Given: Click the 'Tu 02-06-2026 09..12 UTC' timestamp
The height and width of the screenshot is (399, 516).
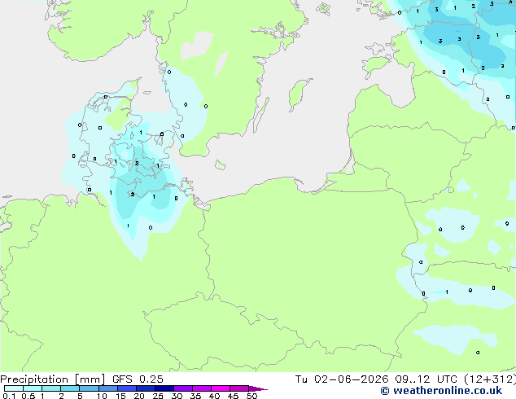Looking at the screenshot, I should [x=377, y=379].
